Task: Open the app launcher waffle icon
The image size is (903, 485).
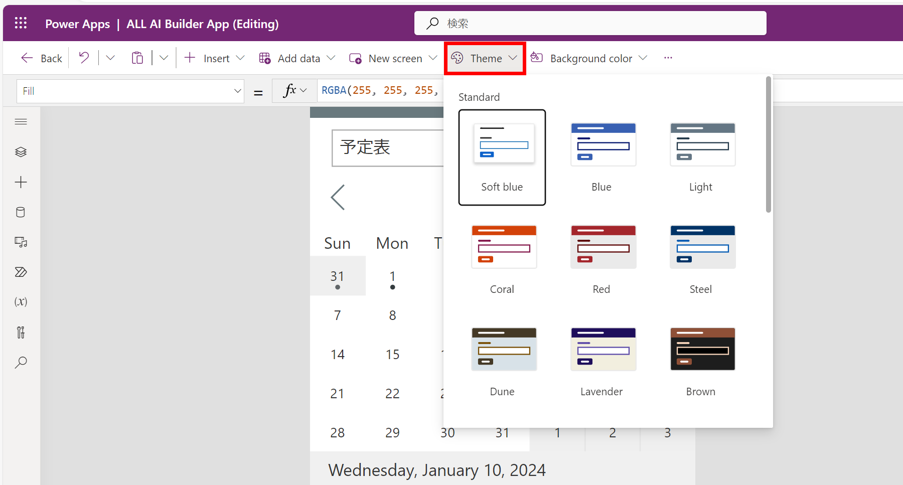Action: [x=21, y=23]
